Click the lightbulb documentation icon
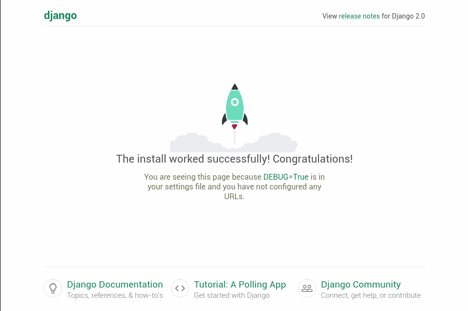The width and height of the screenshot is (468, 311). (53, 288)
